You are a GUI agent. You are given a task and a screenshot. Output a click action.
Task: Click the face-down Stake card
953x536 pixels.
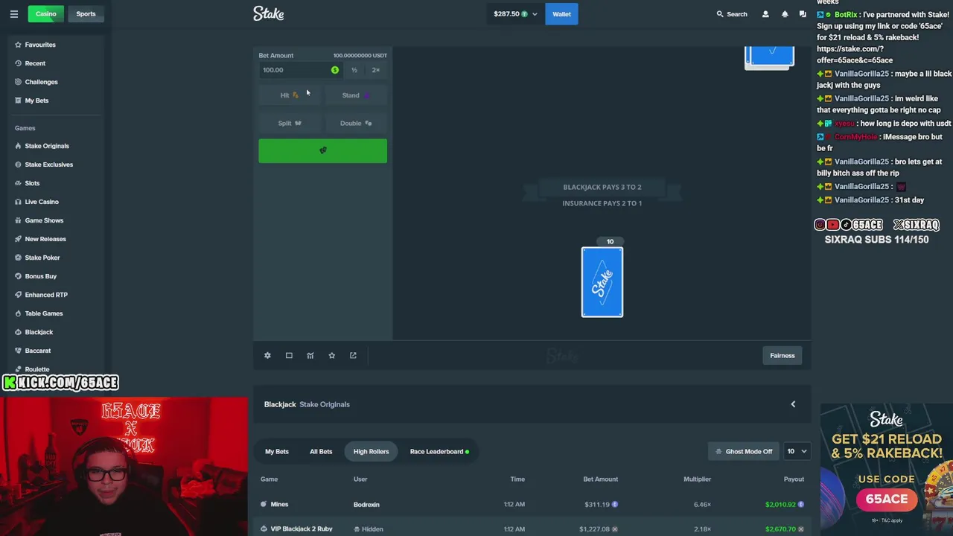click(602, 282)
